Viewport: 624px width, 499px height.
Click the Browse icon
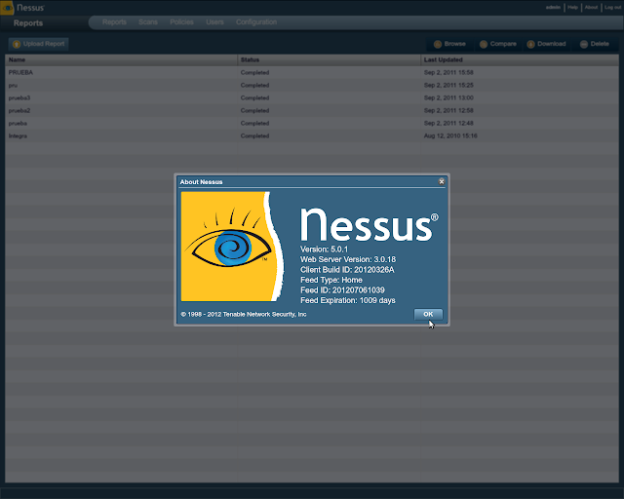point(438,44)
